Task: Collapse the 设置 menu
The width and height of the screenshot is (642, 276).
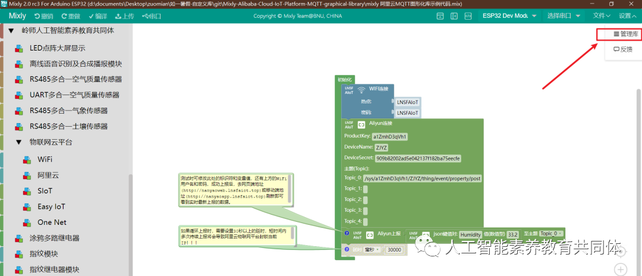Action: click(x=628, y=16)
